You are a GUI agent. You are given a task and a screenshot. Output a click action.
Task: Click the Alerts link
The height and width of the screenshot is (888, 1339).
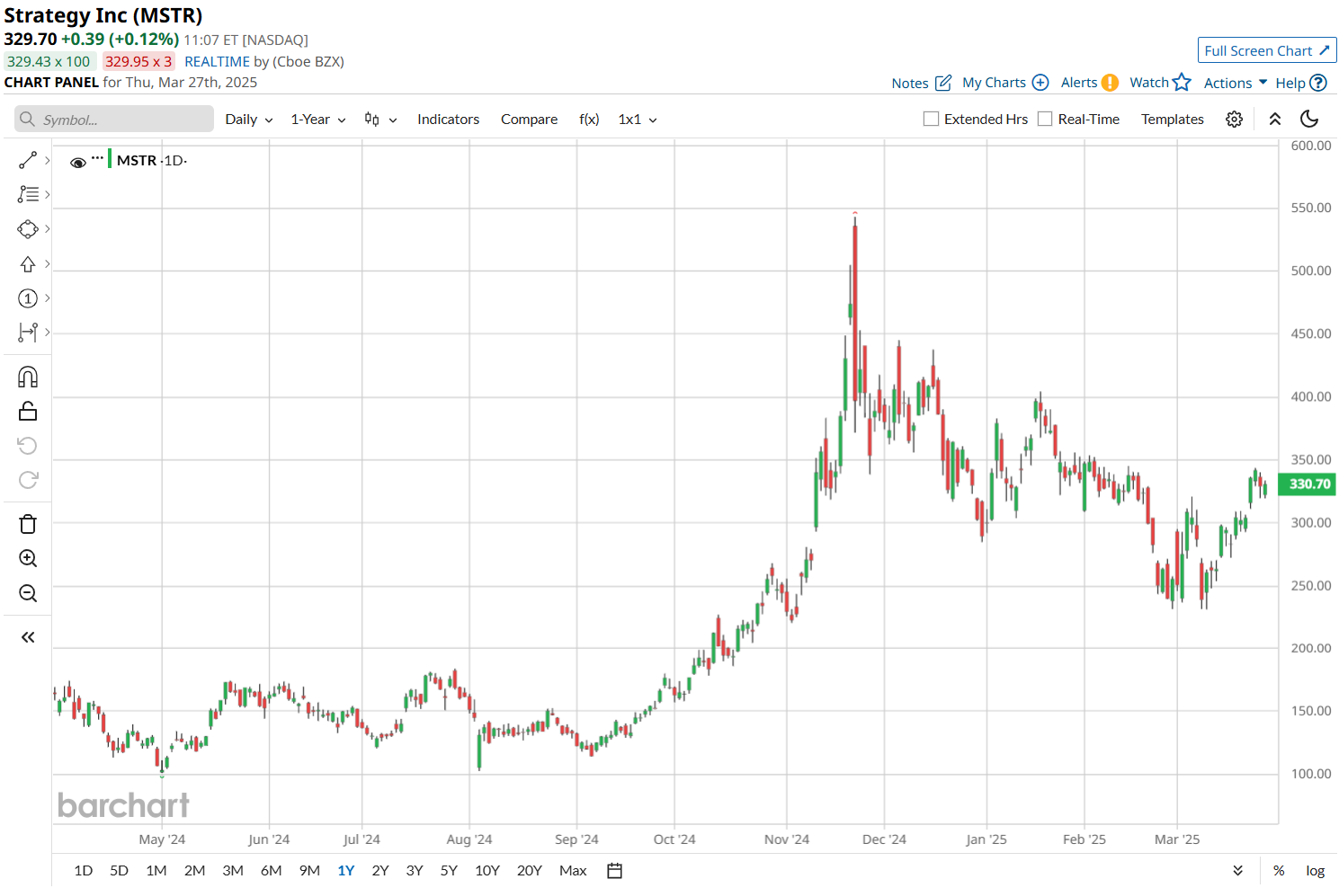click(x=1079, y=83)
